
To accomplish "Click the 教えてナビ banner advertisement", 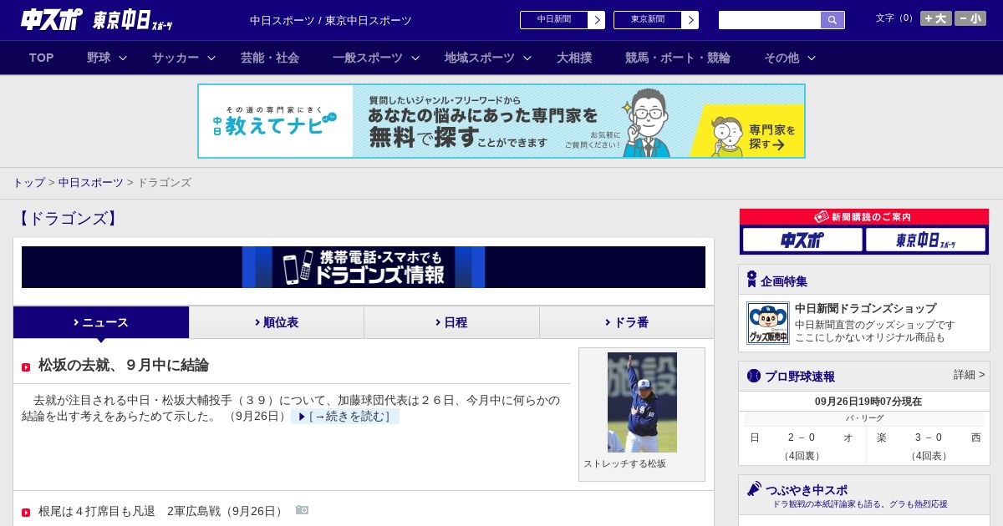I will (x=501, y=121).
